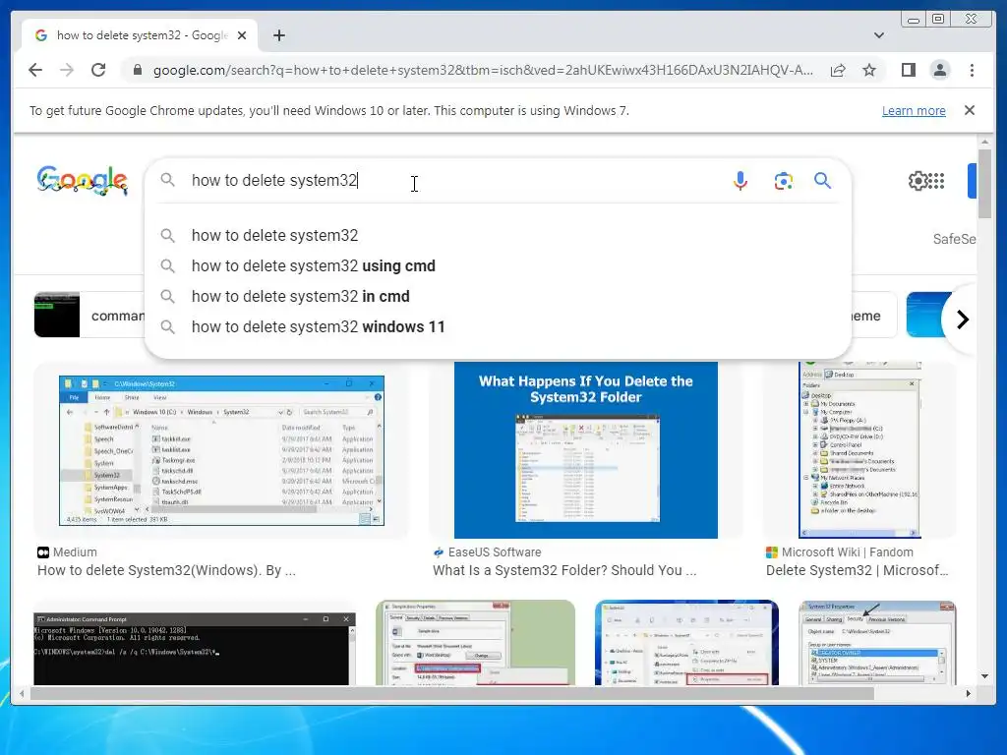The height and width of the screenshot is (755, 1007).
Task: Dismiss the Chrome update notification bar
Action: click(x=969, y=110)
